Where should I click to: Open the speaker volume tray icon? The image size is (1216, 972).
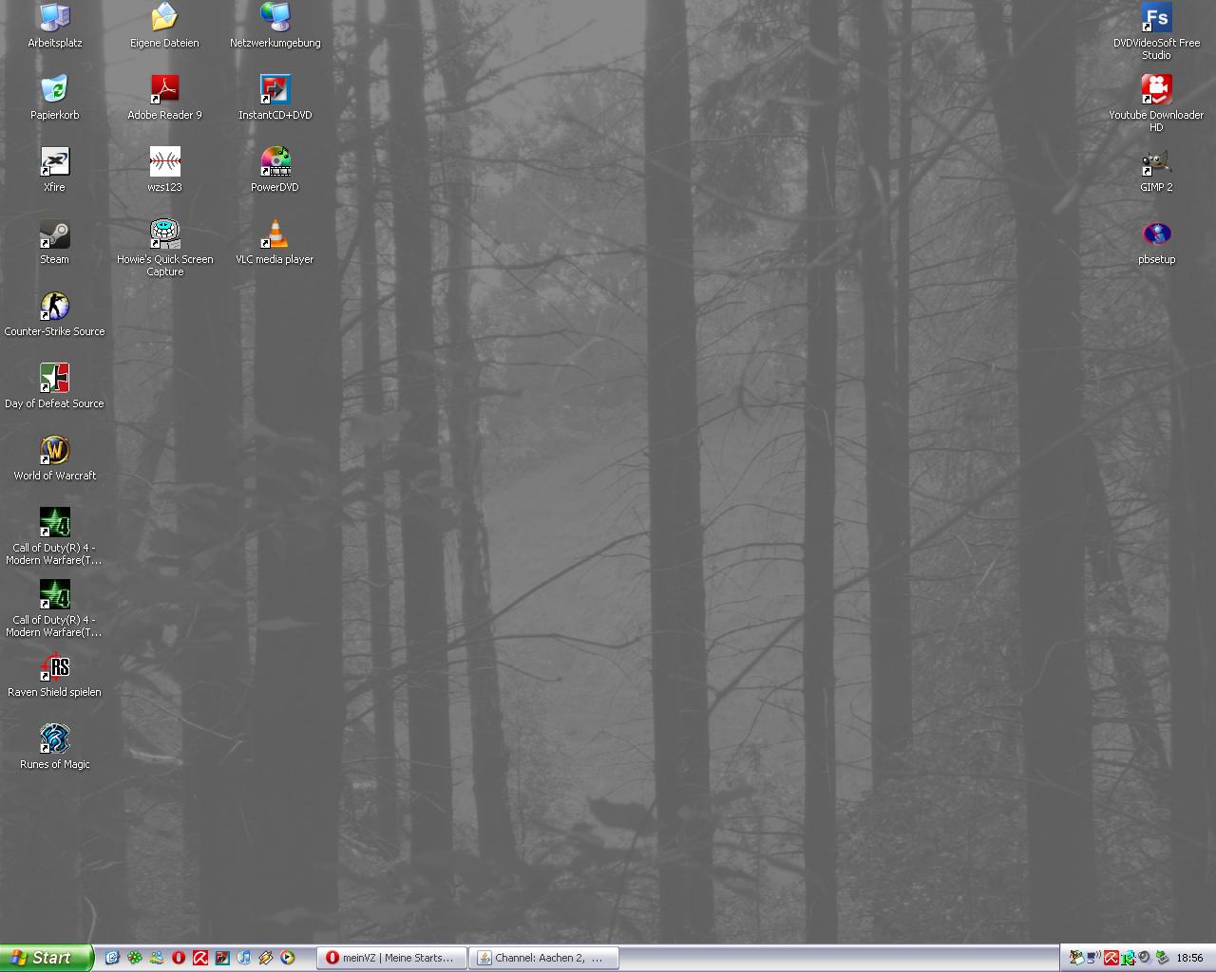pos(1144,957)
